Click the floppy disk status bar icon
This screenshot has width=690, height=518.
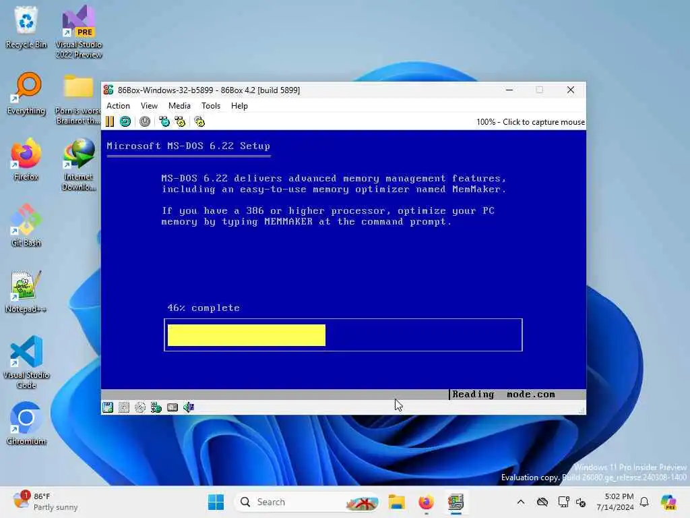pos(108,407)
